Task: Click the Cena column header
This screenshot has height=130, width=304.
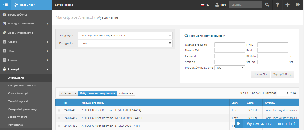Action: (254, 103)
